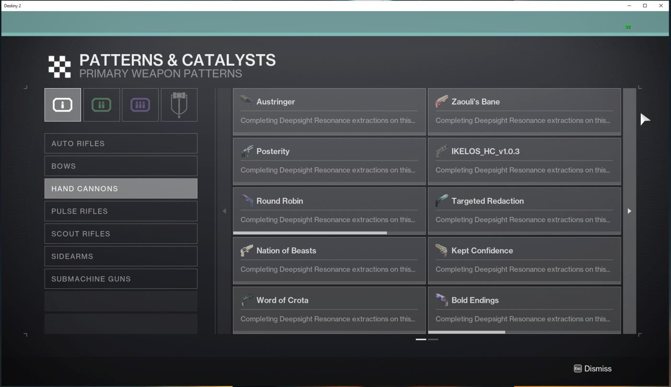This screenshot has width=671, height=387.
Task: Click the Word of Crota icon
Action: point(246,300)
